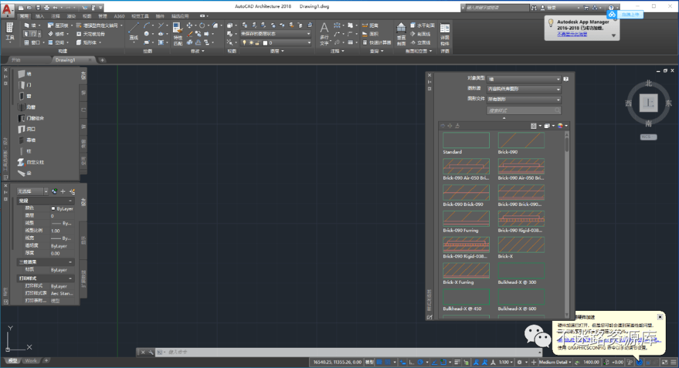
Task: Click the styles browser vertical scrollbar
Action: [567, 225]
